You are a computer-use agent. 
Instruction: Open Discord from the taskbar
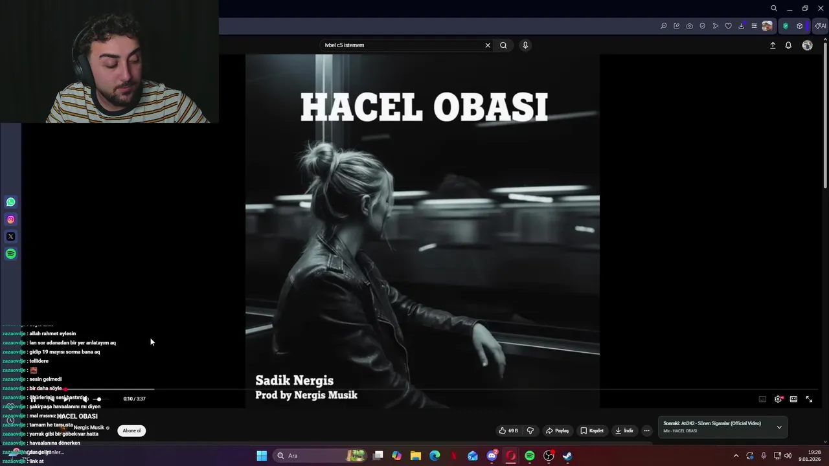[x=492, y=456]
